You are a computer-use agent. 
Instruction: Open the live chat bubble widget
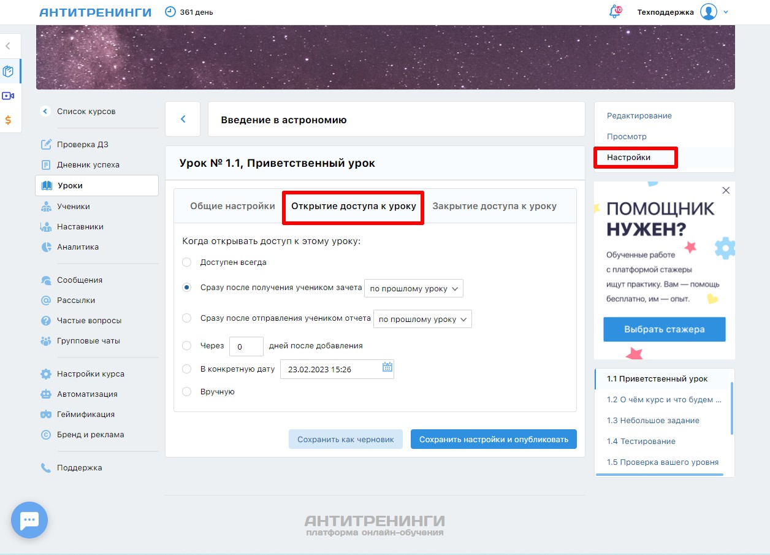29,520
